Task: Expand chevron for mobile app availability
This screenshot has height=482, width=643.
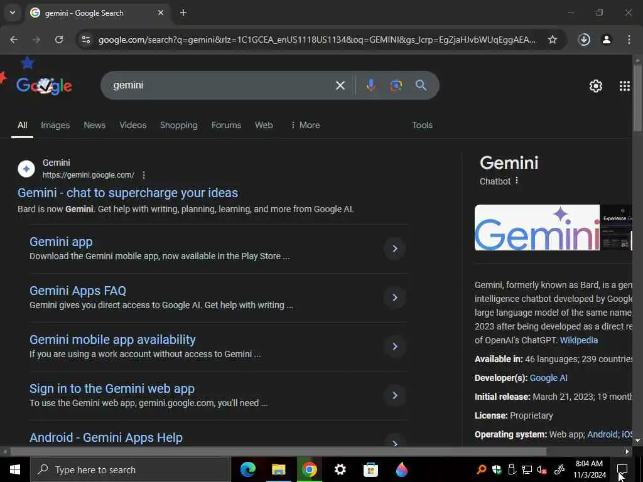Action: pyautogui.click(x=394, y=346)
